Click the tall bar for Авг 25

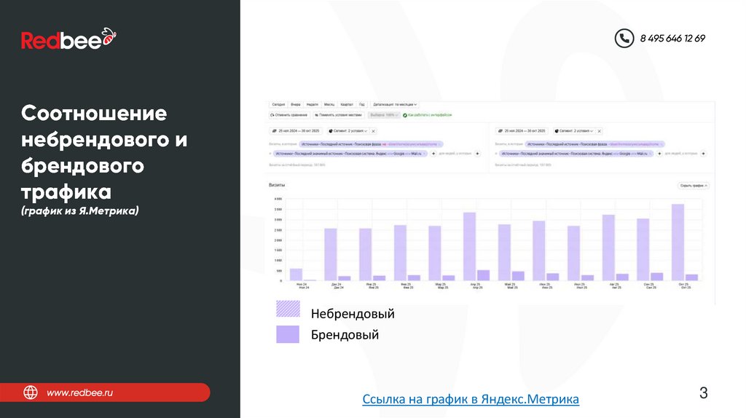(608, 248)
